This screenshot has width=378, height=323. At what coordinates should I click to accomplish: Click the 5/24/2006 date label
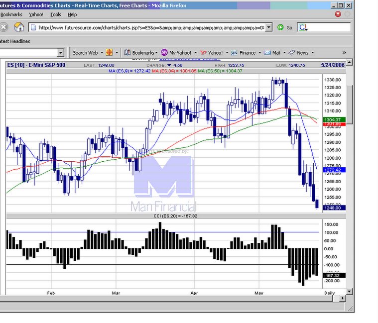[333, 65]
